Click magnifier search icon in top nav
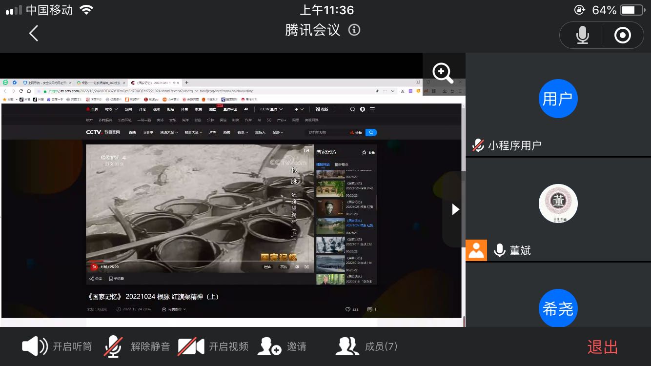Viewport: 651px width, 366px height. click(x=353, y=109)
